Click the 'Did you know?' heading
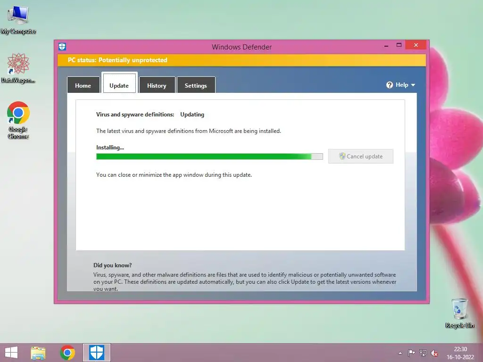Viewport: 483px width, 362px height. [112, 265]
